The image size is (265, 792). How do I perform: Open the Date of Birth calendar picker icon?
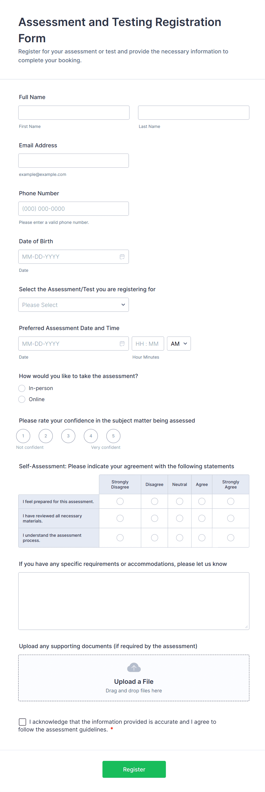point(122,257)
